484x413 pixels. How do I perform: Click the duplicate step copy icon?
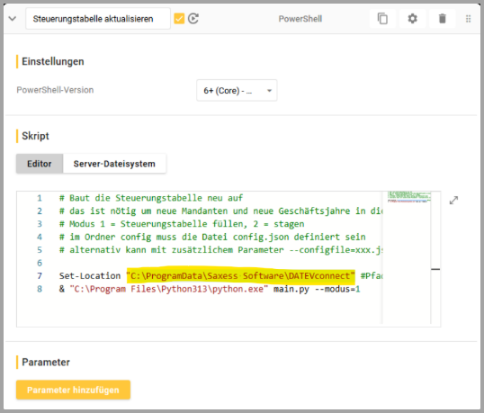point(382,19)
